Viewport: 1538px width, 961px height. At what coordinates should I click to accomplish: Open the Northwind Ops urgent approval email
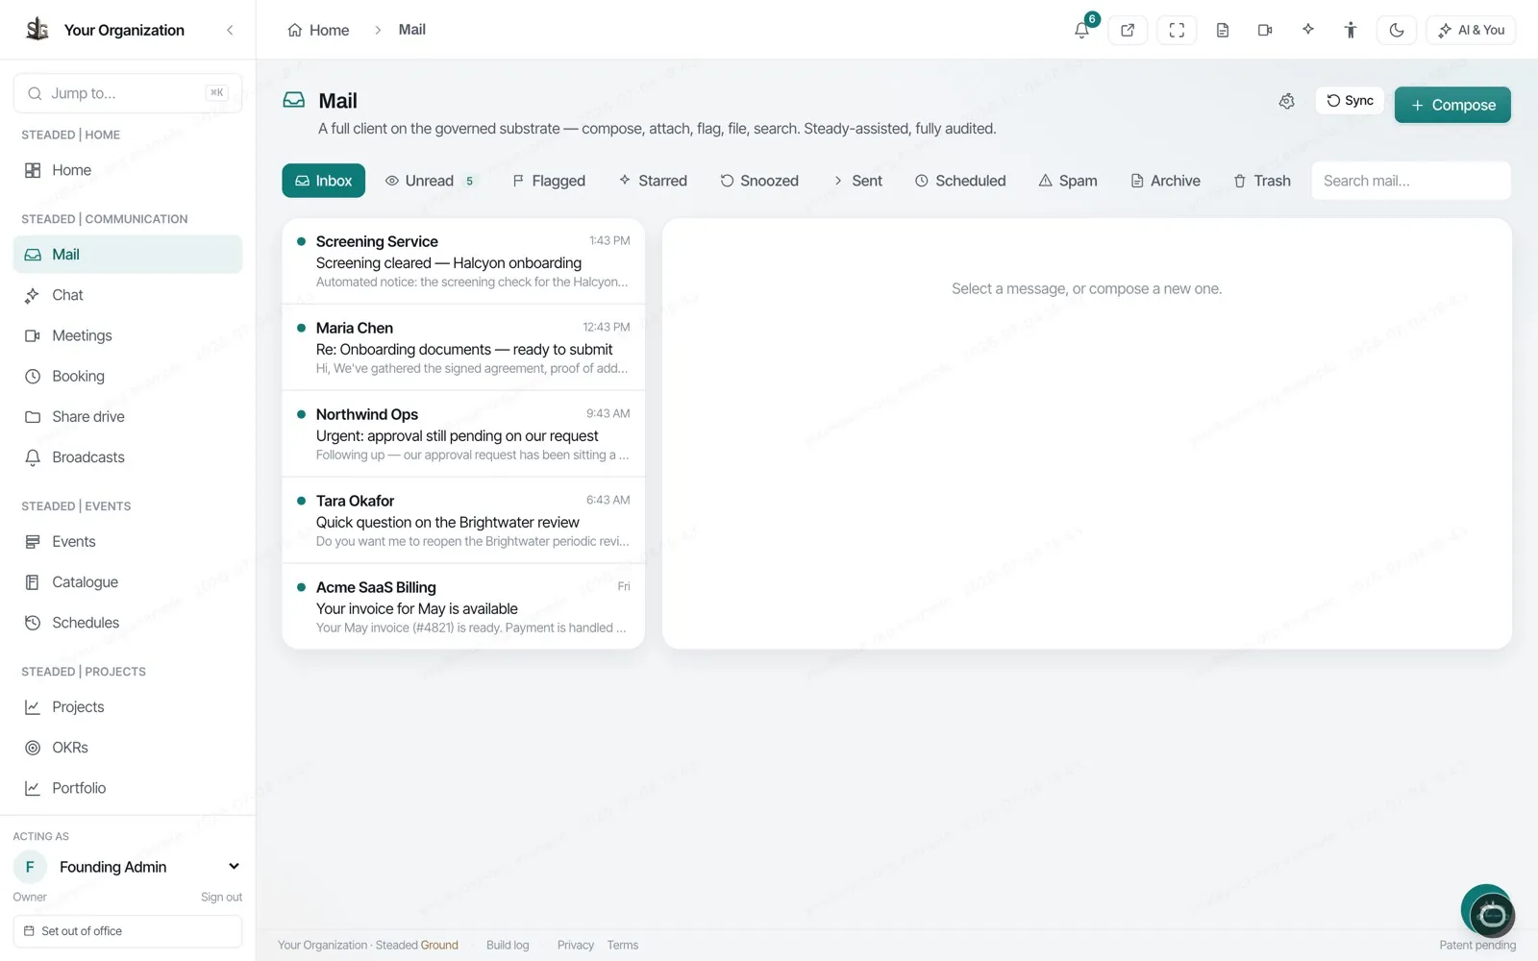click(463, 434)
